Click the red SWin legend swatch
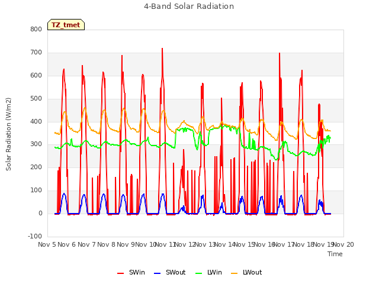The width and height of the screenshot is (379, 284). coord(120,273)
